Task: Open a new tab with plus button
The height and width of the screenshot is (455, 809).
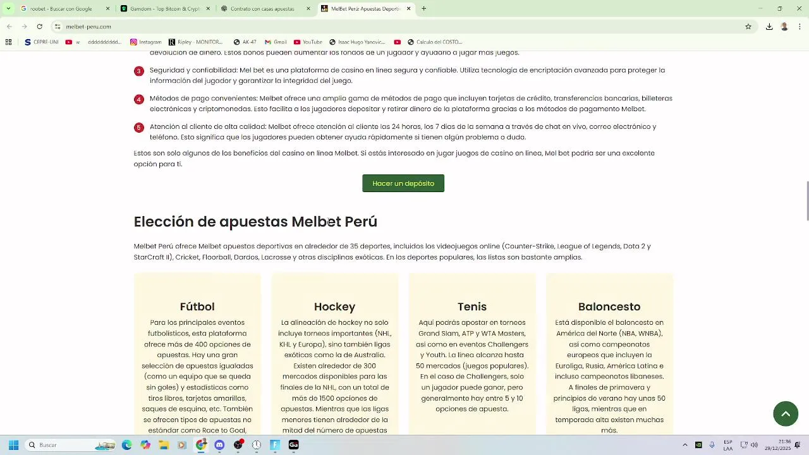Action: click(423, 9)
